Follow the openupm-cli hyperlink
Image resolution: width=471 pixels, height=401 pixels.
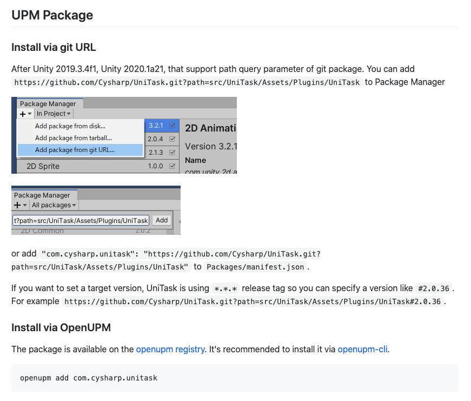[x=362, y=349]
